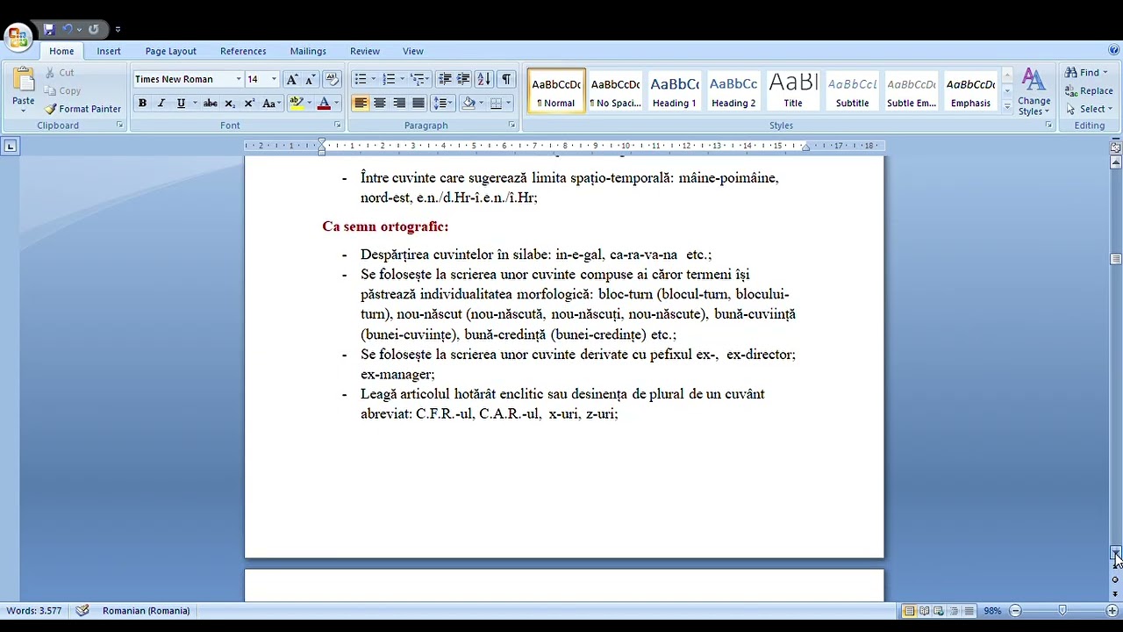Shrink the font size
The height and width of the screenshot is (632, 1123).
click(x=310, y=79)
